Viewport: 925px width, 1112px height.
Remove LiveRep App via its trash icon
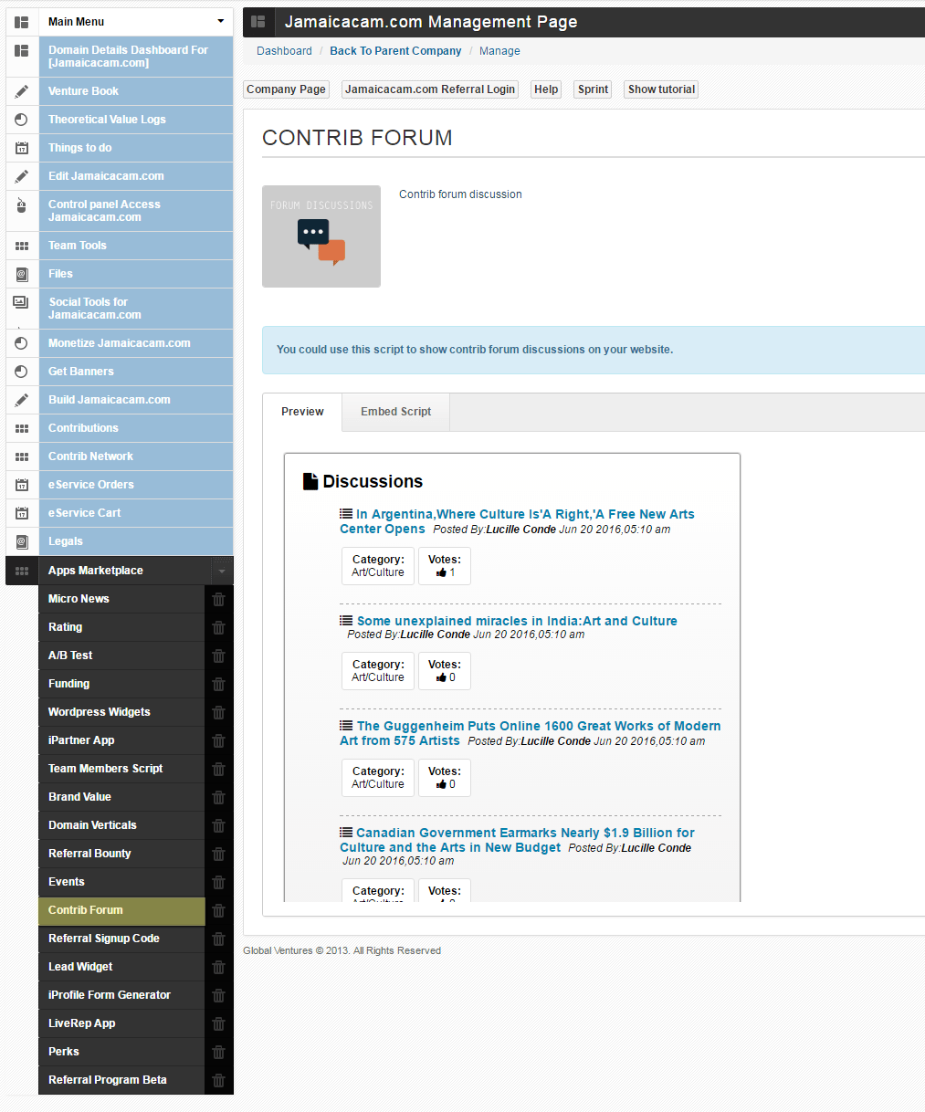coord(218,1023)
